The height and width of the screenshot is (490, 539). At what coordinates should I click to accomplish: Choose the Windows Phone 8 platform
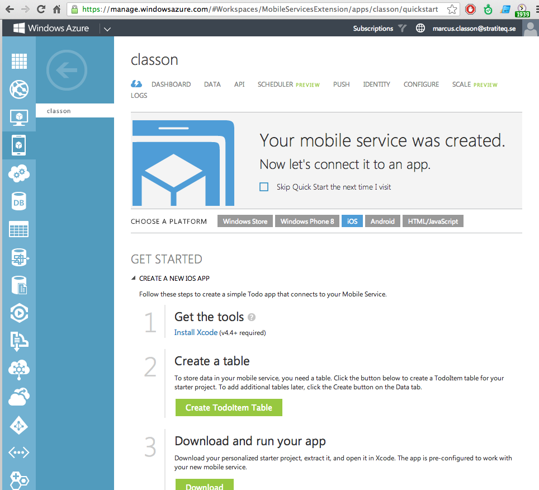coord(307,222)
